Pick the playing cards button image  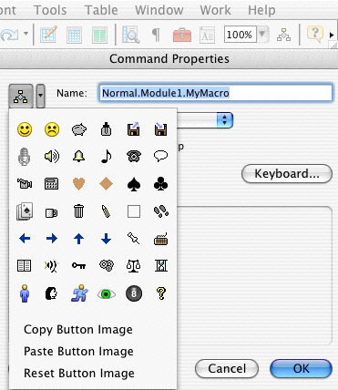coord(25,211)
